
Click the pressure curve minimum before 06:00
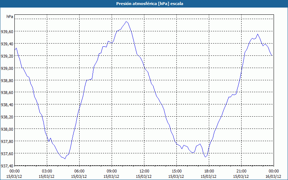pyautogui.click(x=65, y=159)
